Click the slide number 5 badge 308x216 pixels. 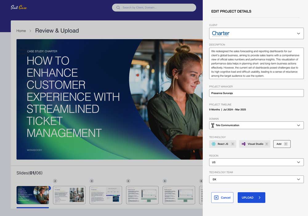165,181
